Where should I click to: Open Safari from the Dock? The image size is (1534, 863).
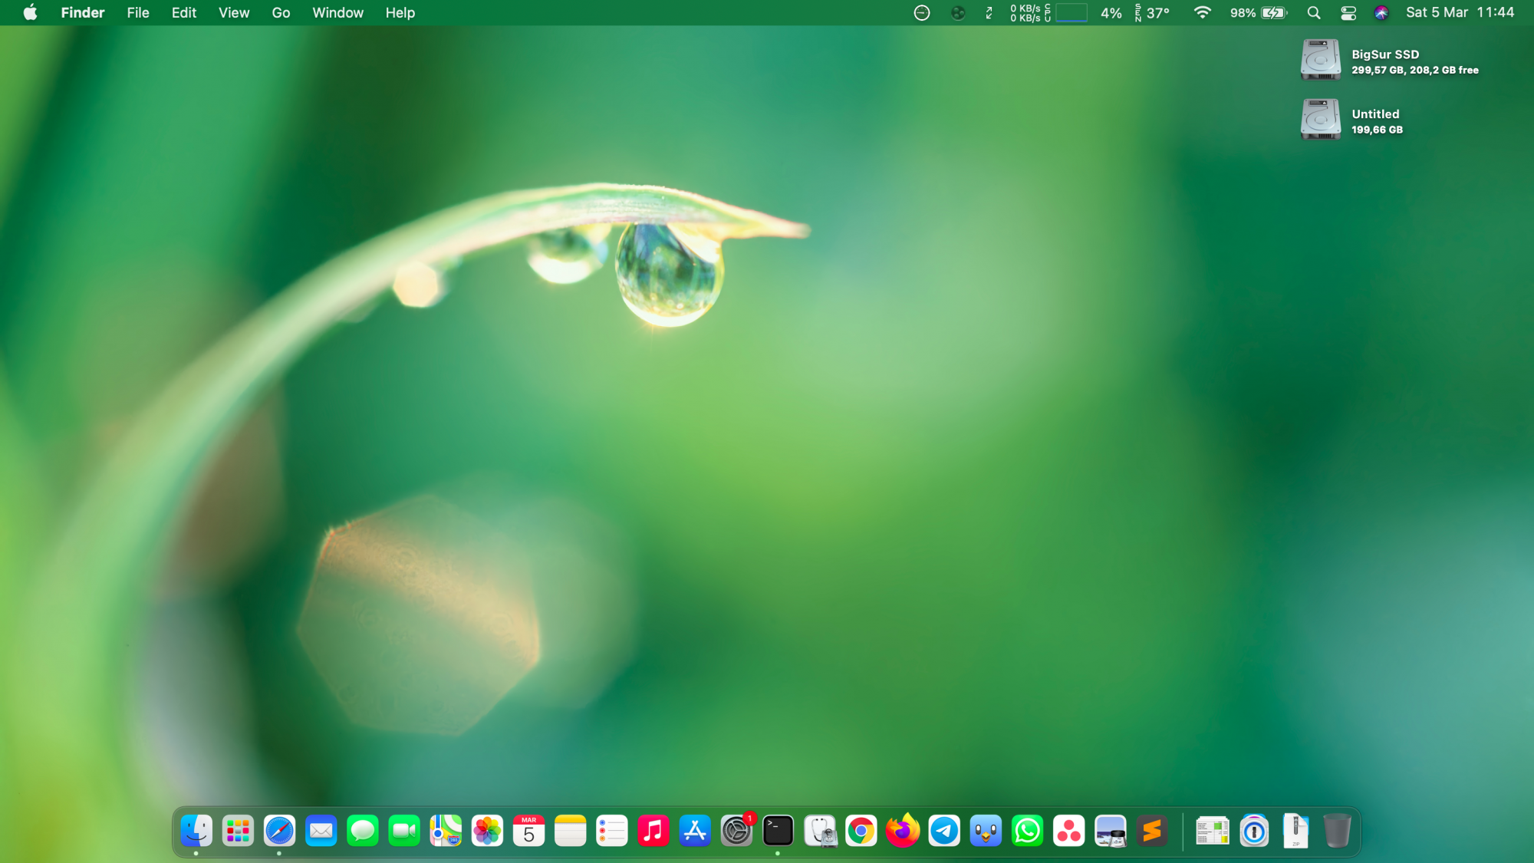279,831
